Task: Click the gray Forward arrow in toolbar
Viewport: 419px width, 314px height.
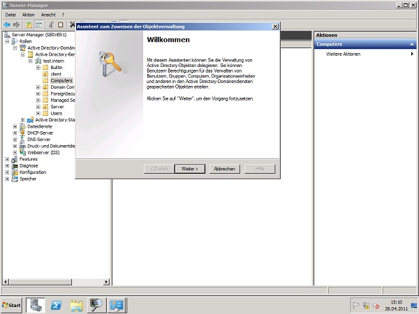Action: pyautogui.click(x=16, y=25)
